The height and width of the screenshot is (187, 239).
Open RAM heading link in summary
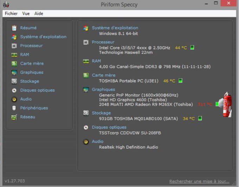pos(96,61)
